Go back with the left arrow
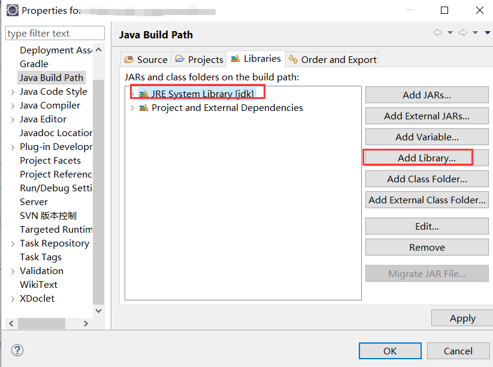 click(x=438, y=32)
